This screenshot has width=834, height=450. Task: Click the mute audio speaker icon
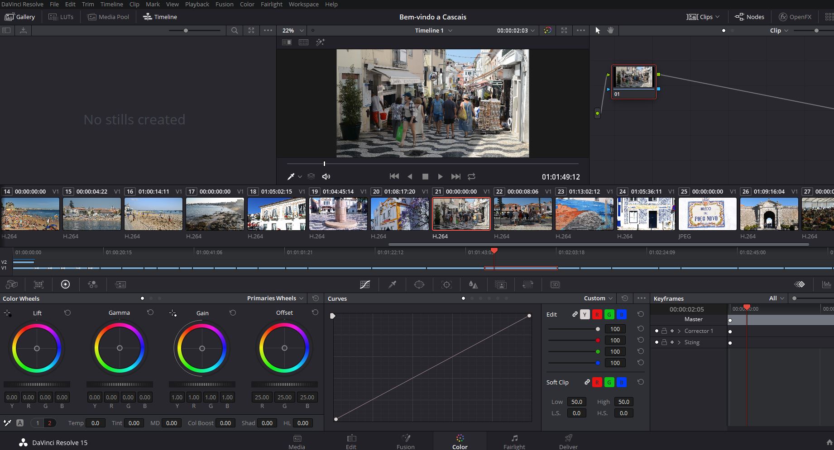click(x=326, y=176)
